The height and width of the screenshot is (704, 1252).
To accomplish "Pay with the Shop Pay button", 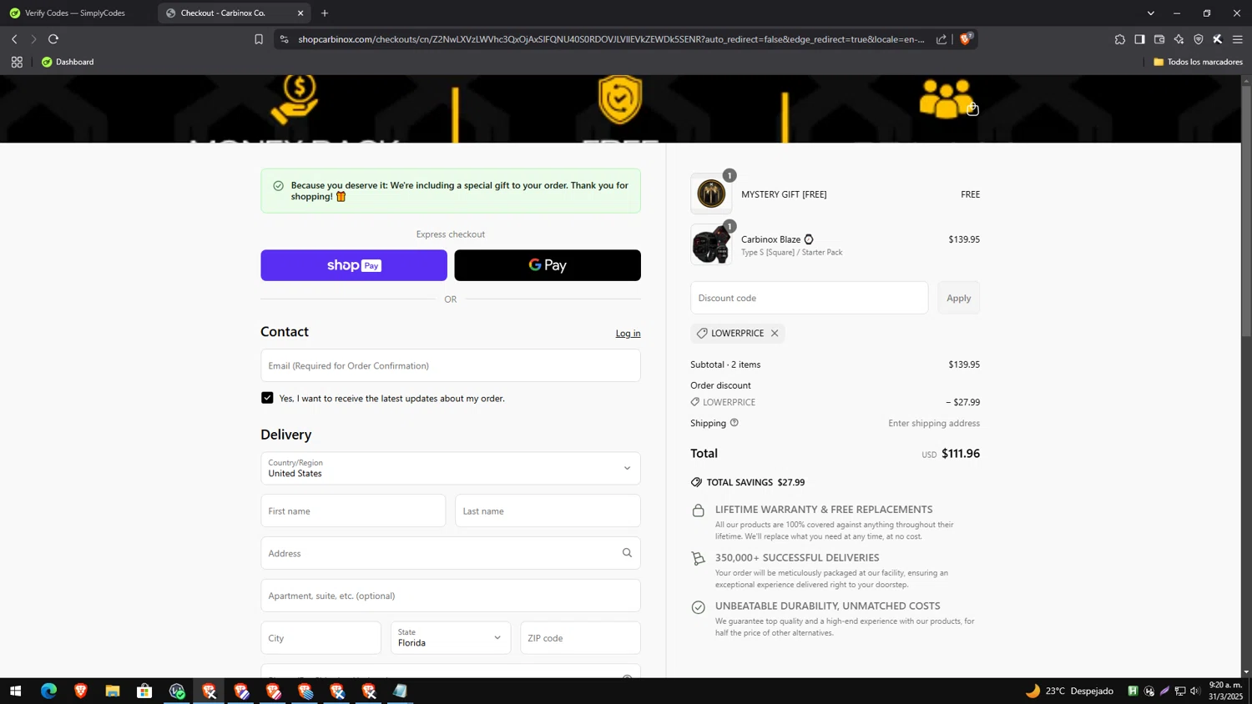I will [x=354, y=265].
